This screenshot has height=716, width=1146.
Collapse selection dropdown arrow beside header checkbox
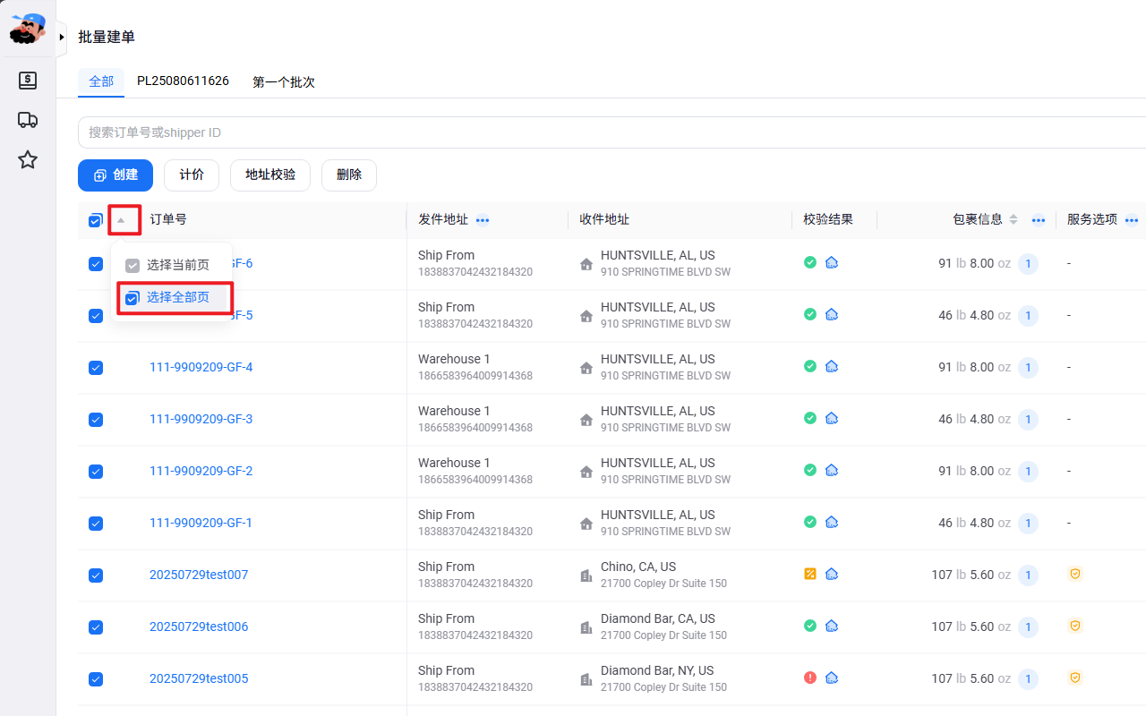click(122, 220)
